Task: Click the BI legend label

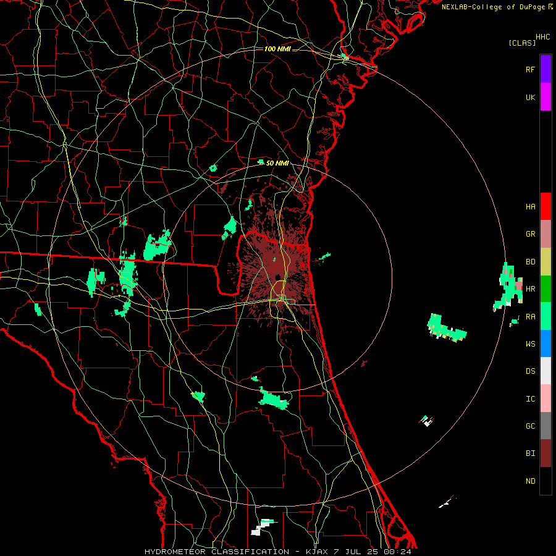Action: tap(530, 453)
